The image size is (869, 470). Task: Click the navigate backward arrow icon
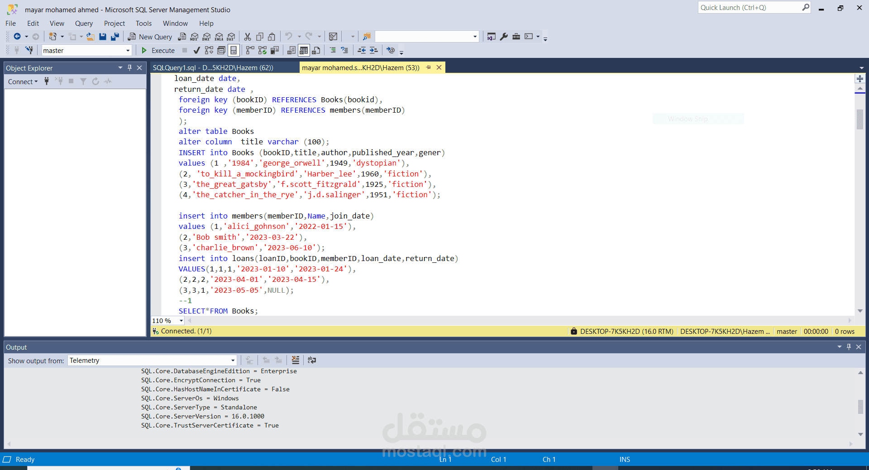(17, 37)
